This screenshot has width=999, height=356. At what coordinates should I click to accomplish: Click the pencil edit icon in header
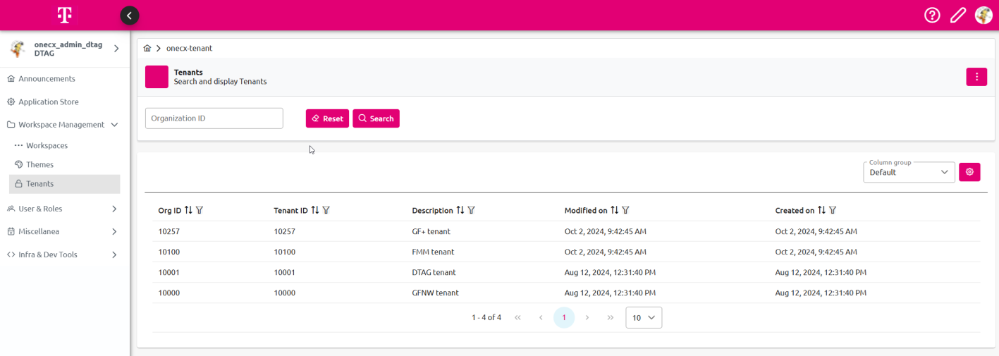(957, 16)
